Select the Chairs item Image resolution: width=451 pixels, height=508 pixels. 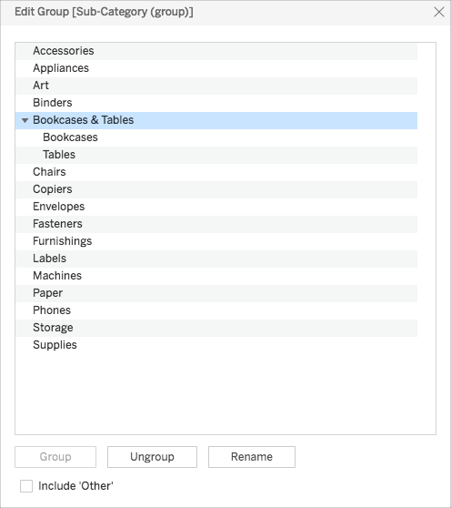pyautogui.click(x=216, y=172)
